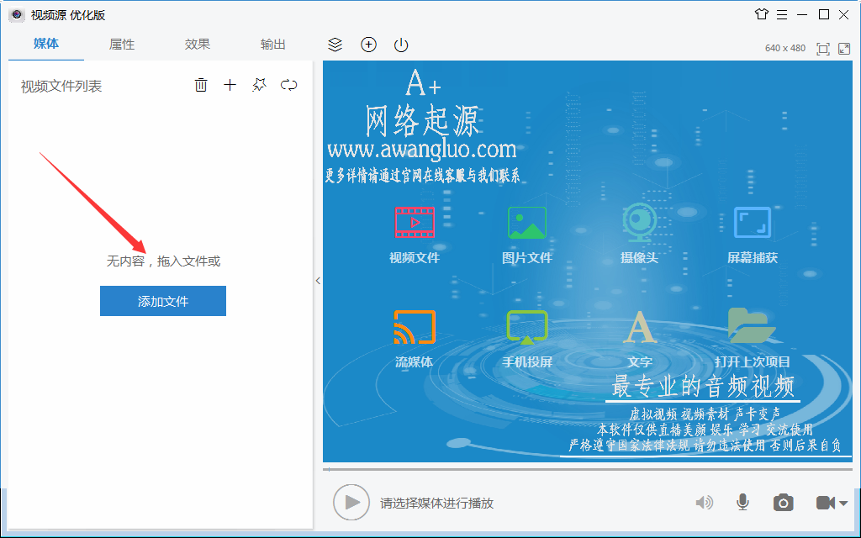Mute audio with the speaker icon

pyautogui.click(x=705, y=502)
